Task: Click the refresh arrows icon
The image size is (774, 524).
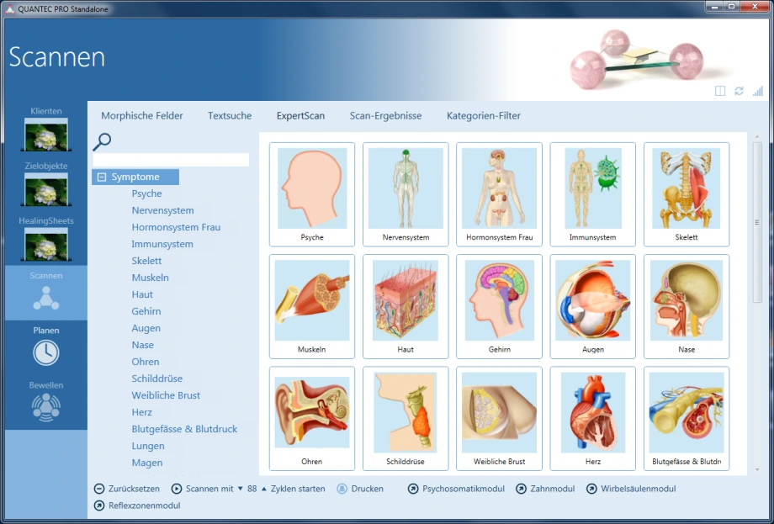Action: (x=739, y=91)
